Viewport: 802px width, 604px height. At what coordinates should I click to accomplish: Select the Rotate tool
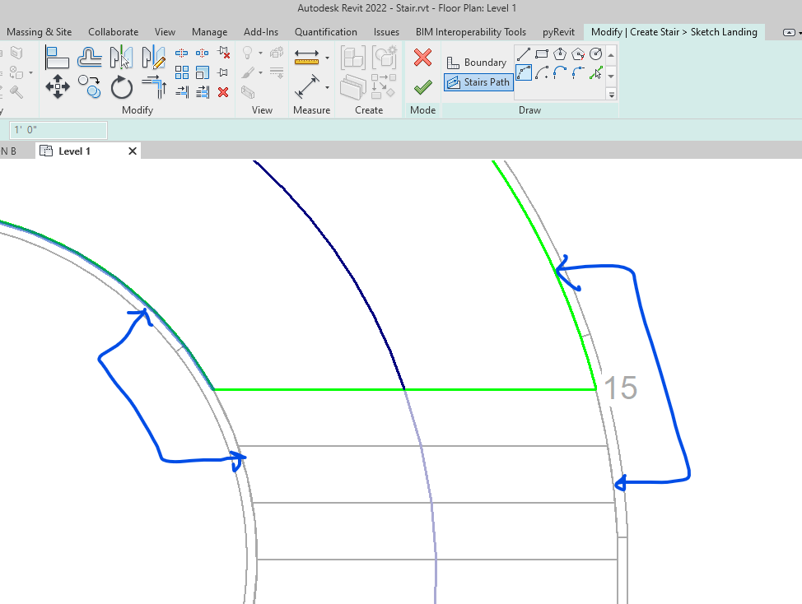tap(122, 86)
